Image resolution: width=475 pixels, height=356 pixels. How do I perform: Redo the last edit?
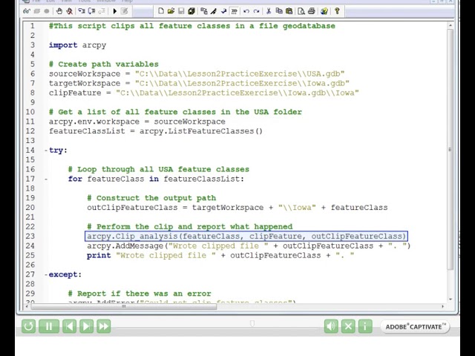257,11
